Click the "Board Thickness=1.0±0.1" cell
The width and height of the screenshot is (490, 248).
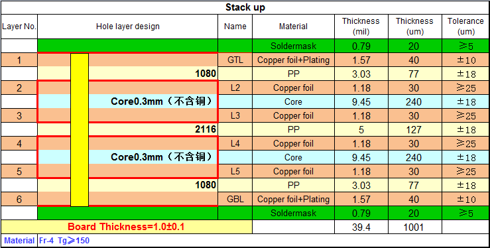tap(127, 227)
